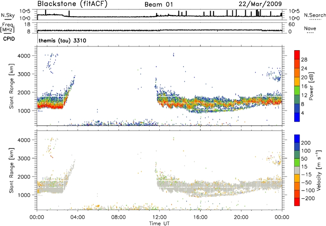Click the 'Time UT' axis label
Screen dimensions: 326x226
159,224
